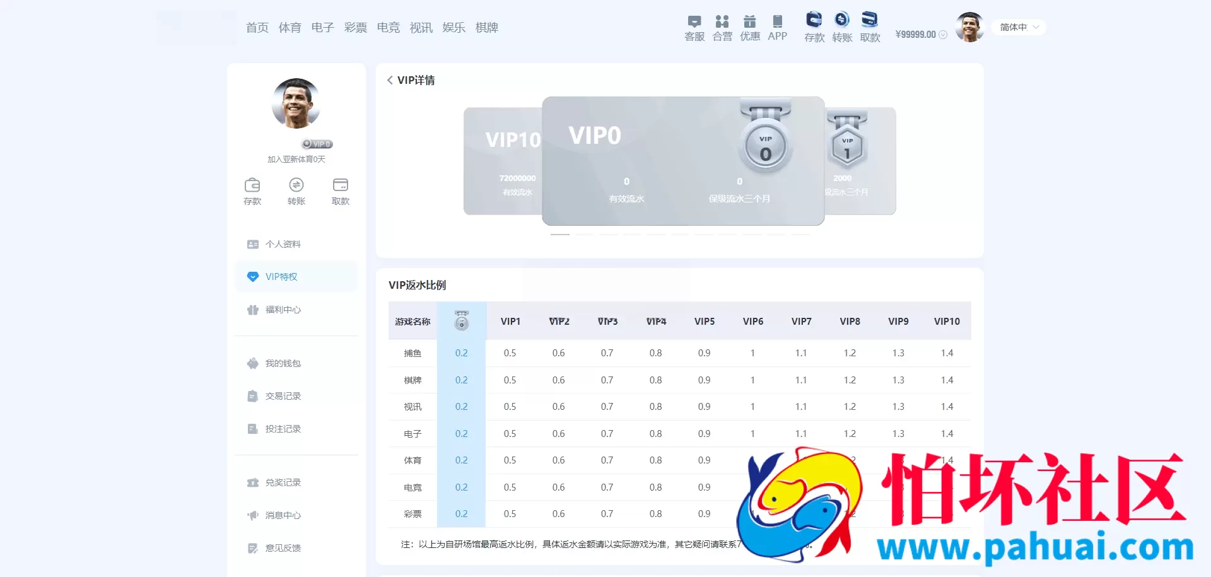Open the 棋牌 card games menu

click(x=487, y=28)
